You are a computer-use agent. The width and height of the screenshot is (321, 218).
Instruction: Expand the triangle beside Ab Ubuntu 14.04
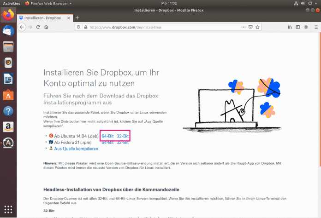[47, 136]
